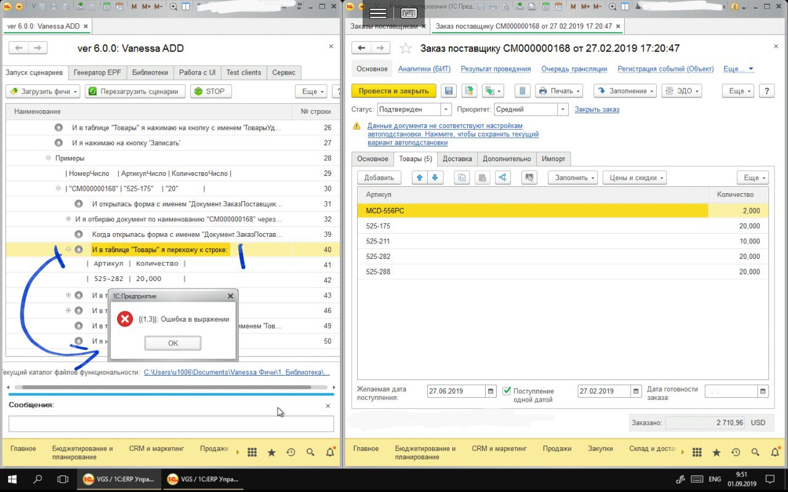Screen dimensions: 788x492
Task: Open Windows Start menu
Action: click(12, 480)
